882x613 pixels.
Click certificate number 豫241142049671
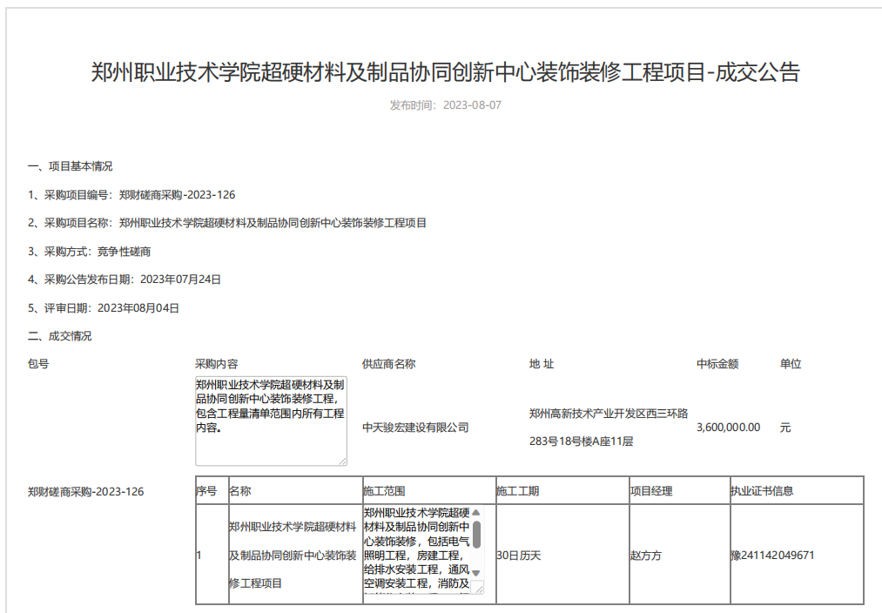point(772,555)
